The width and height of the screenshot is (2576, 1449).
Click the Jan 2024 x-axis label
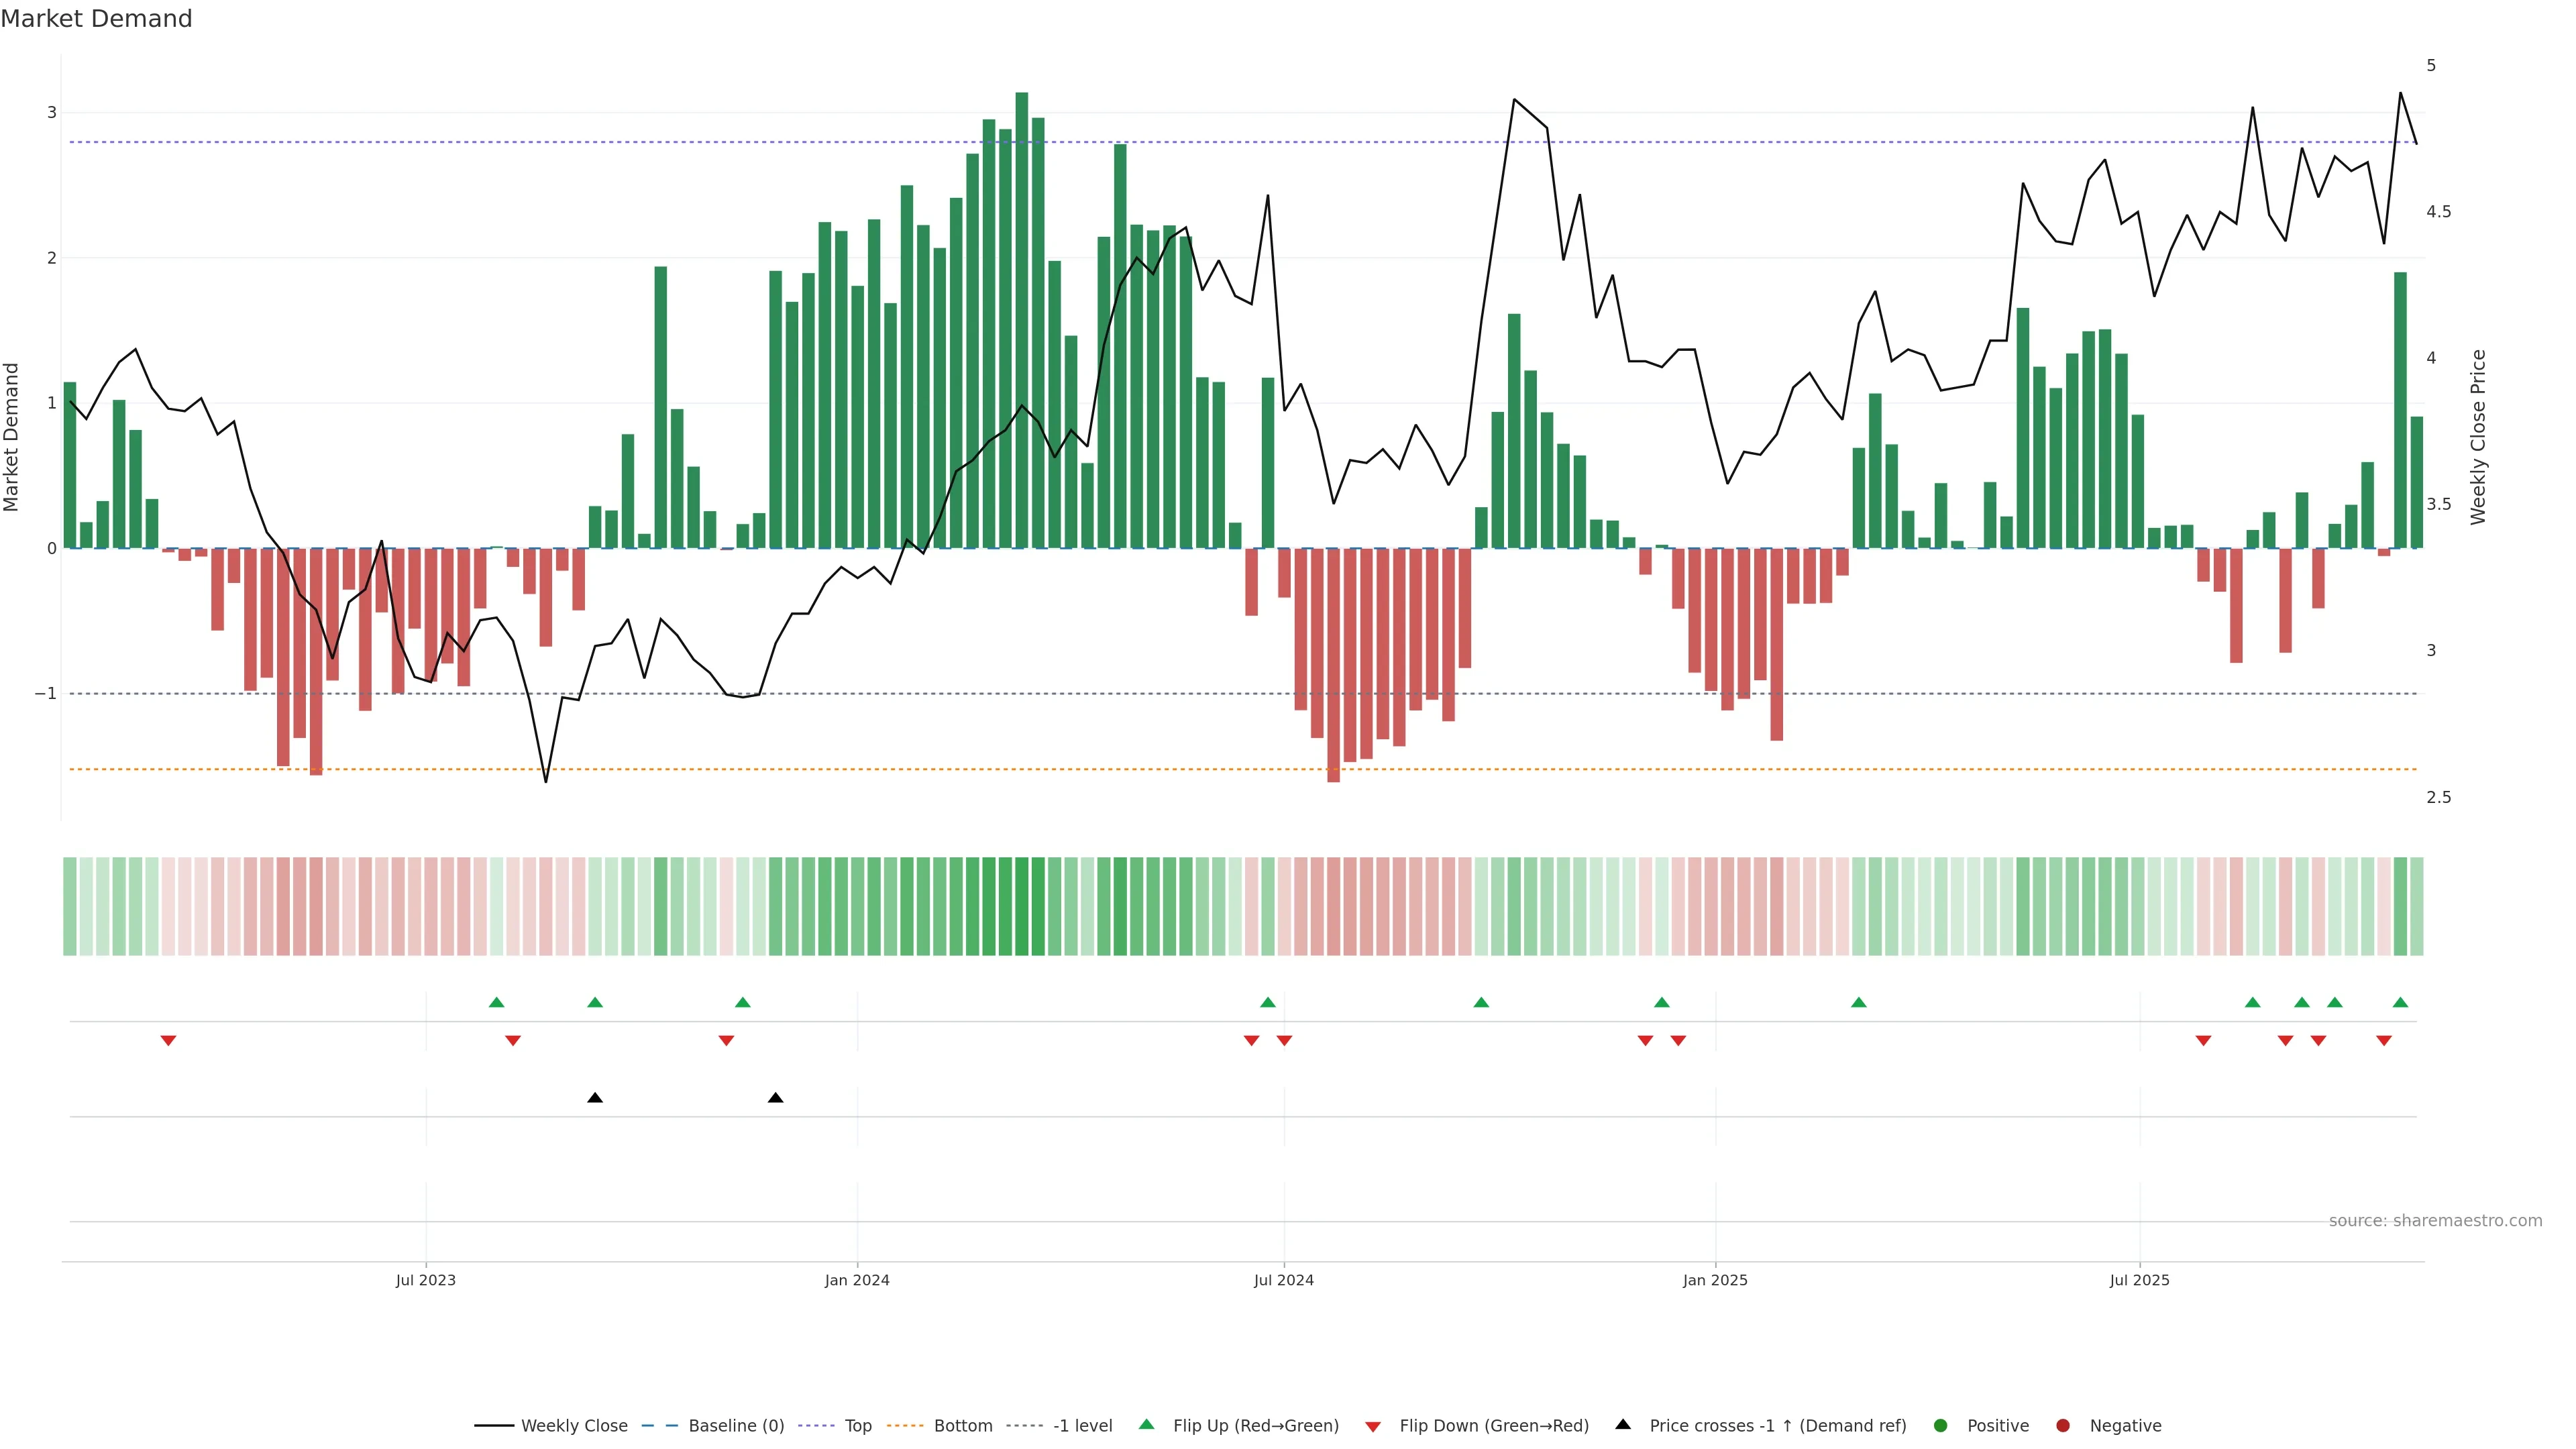click(x=857, y=1280)
